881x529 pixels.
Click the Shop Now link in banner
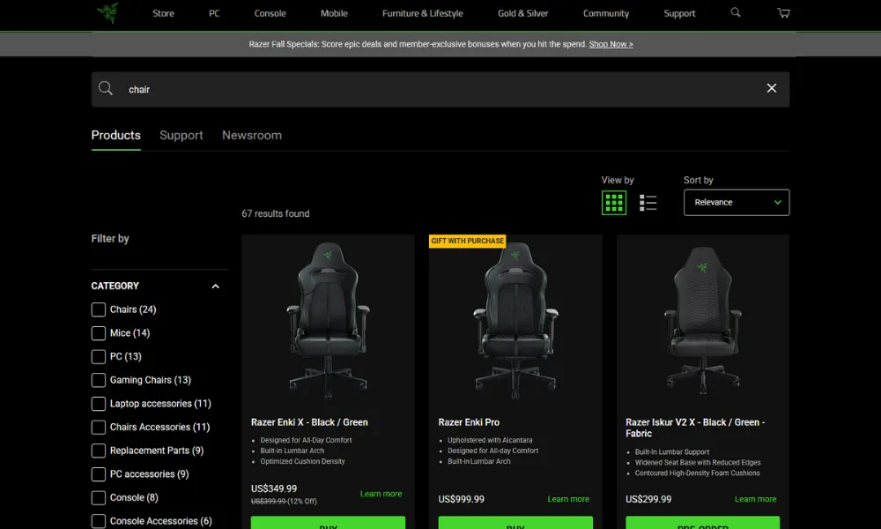pos(611,44)
